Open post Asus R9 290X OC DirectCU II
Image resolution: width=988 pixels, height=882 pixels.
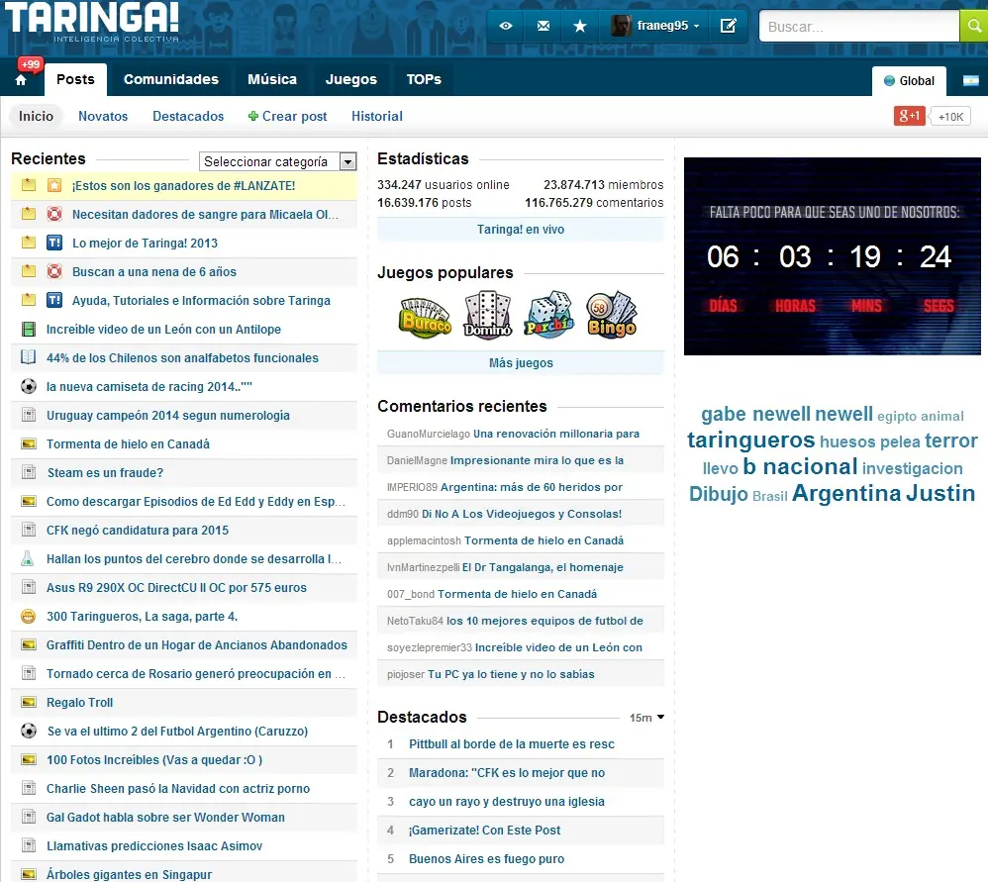click(x=176, y=587)
